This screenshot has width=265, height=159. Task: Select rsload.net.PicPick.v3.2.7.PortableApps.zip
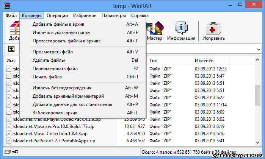point(54,141)
